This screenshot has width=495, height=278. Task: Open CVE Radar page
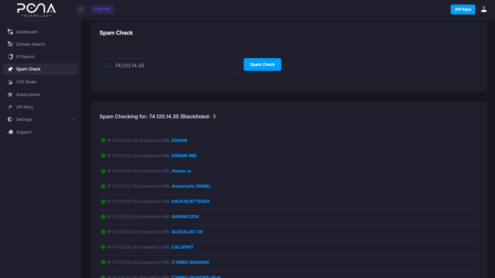pos(40,82)
